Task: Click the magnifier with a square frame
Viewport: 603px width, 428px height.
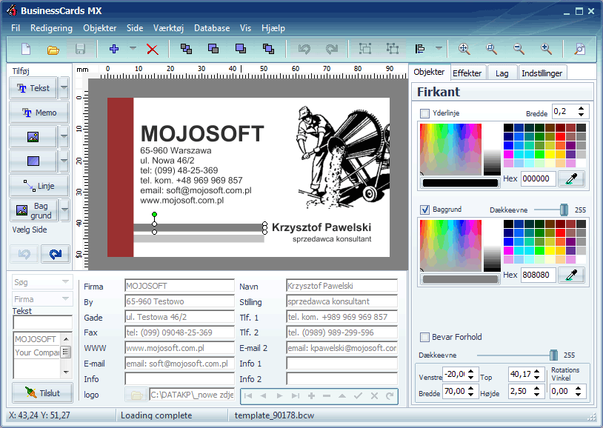Action: coord(491,49)
